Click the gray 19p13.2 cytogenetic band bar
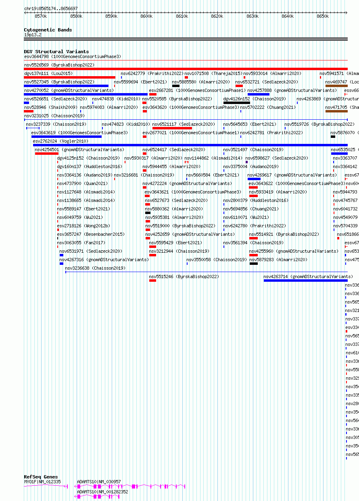Viewport: 359px width, 501px height. (x=186, y=39)
